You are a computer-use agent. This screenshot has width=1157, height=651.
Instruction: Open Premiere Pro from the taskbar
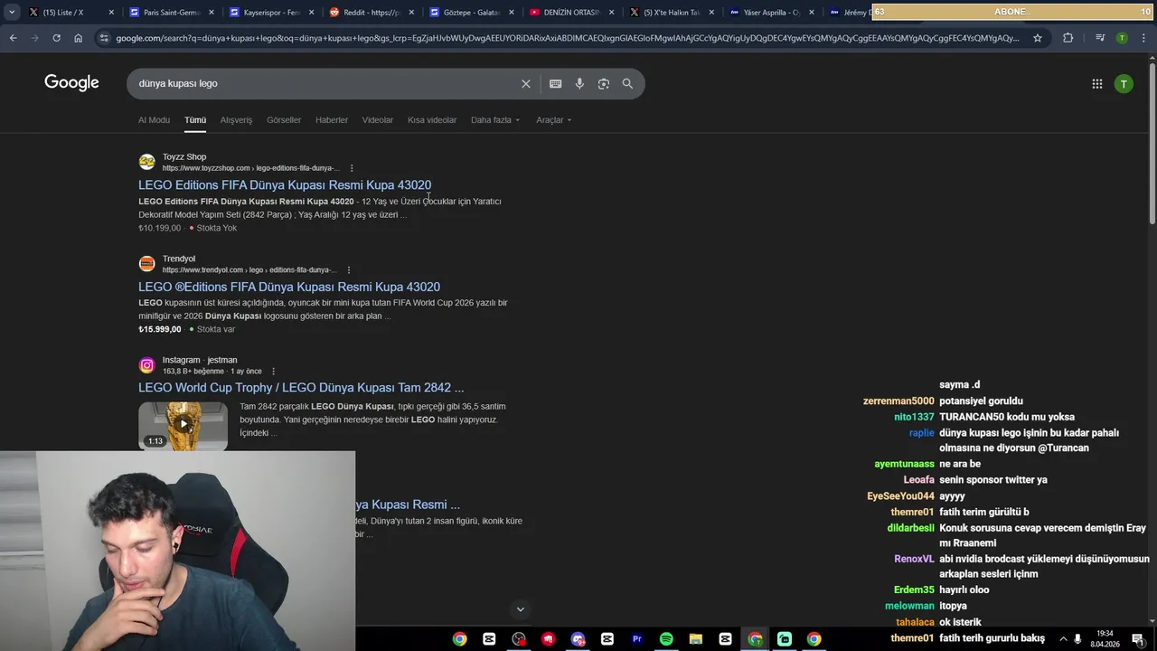pos(636,639)
